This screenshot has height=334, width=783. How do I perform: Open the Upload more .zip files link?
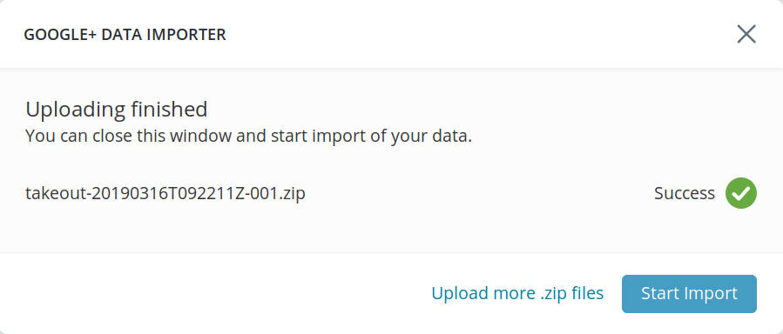click(517, 293)
